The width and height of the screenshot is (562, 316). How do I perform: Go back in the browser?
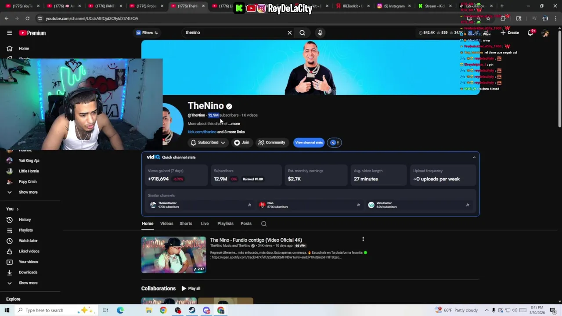(x=6, y=18)
